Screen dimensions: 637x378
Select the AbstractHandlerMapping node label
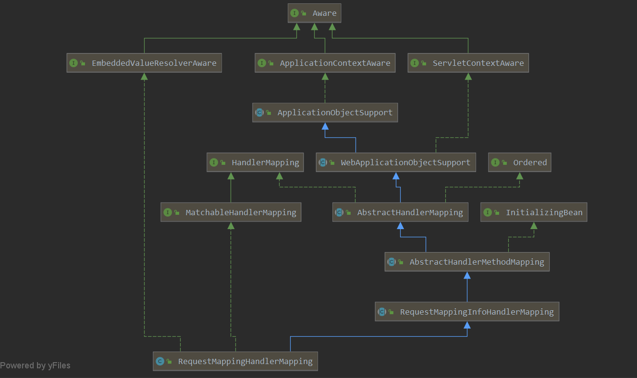pos(410,212)
